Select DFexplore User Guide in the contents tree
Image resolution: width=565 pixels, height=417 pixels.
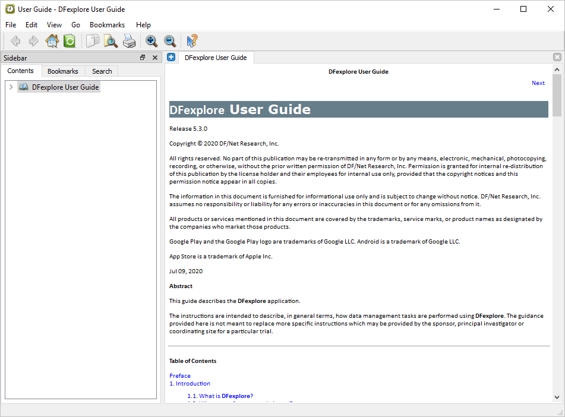point(65,87)
